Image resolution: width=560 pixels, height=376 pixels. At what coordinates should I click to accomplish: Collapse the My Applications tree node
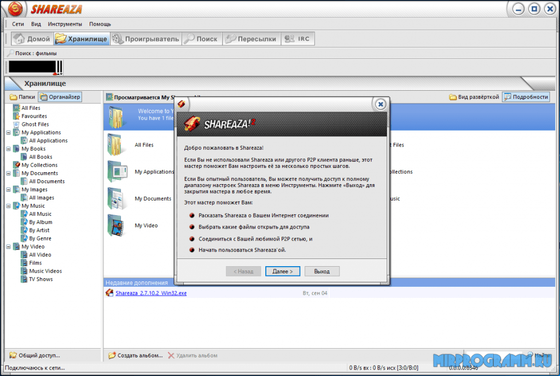[x=8, y=132]
